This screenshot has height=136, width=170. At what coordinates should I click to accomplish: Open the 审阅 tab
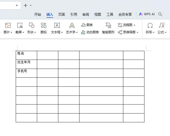click(86, 14)
